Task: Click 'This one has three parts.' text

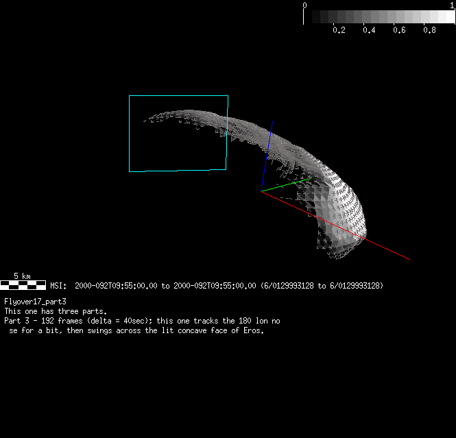Action: pyautogui.click(x=56, y=311)
